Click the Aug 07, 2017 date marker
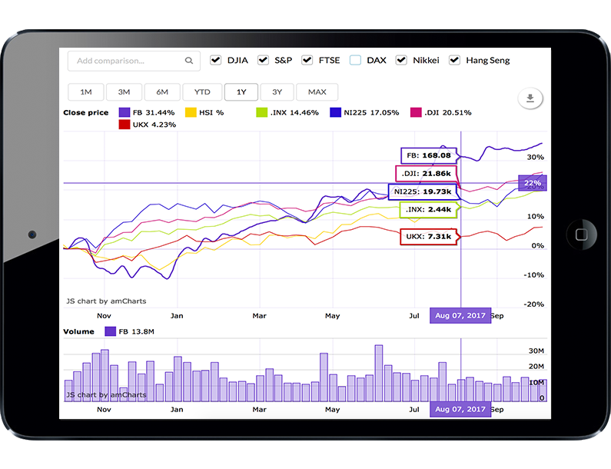611x469 pixels. pyautogui.click(x=460, y=315)
